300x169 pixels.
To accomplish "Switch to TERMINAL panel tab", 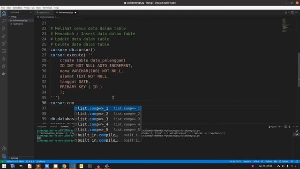I will [65, 127].
